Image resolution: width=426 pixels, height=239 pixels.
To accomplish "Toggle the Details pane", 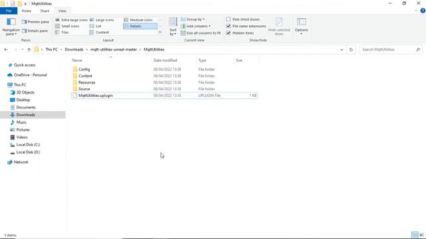I will pyautogui.click(x=35, y=31).
